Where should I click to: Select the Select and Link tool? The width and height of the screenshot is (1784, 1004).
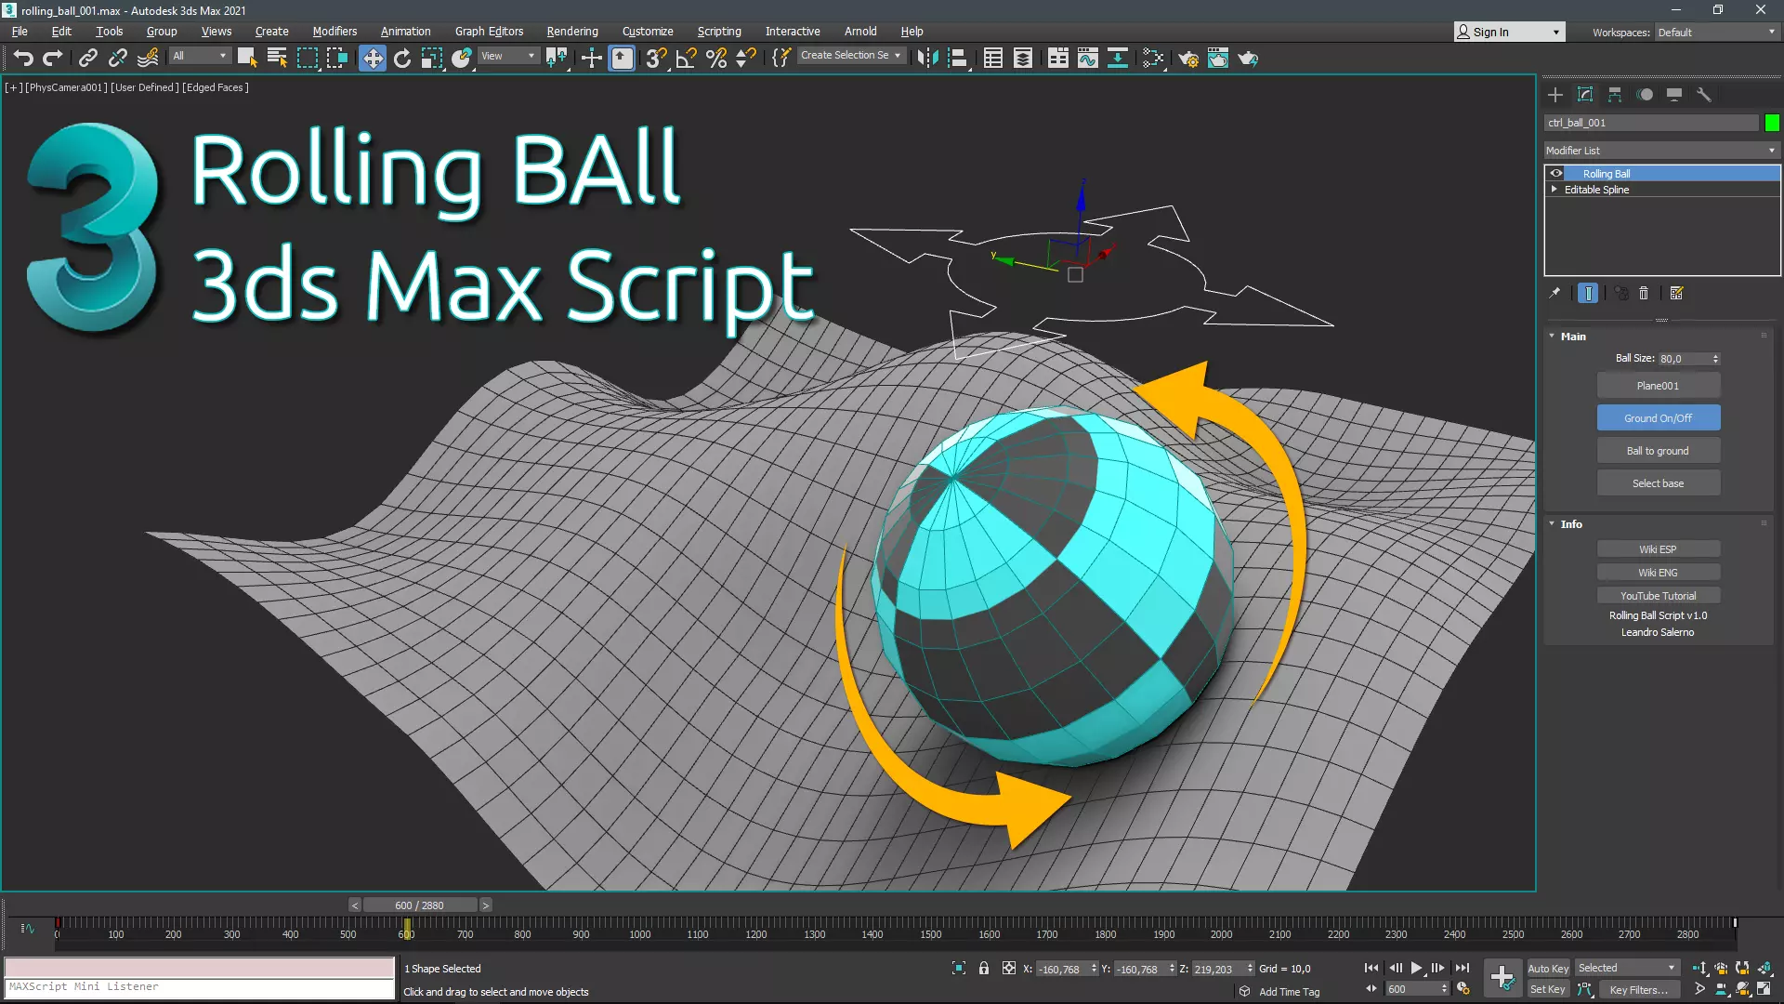tap(87, 58)
